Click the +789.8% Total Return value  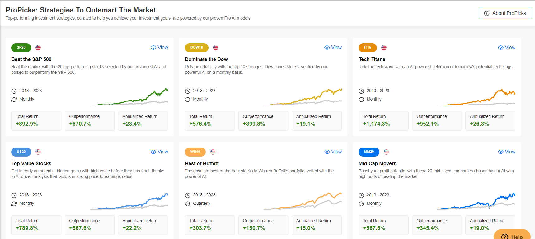(27, 228)
